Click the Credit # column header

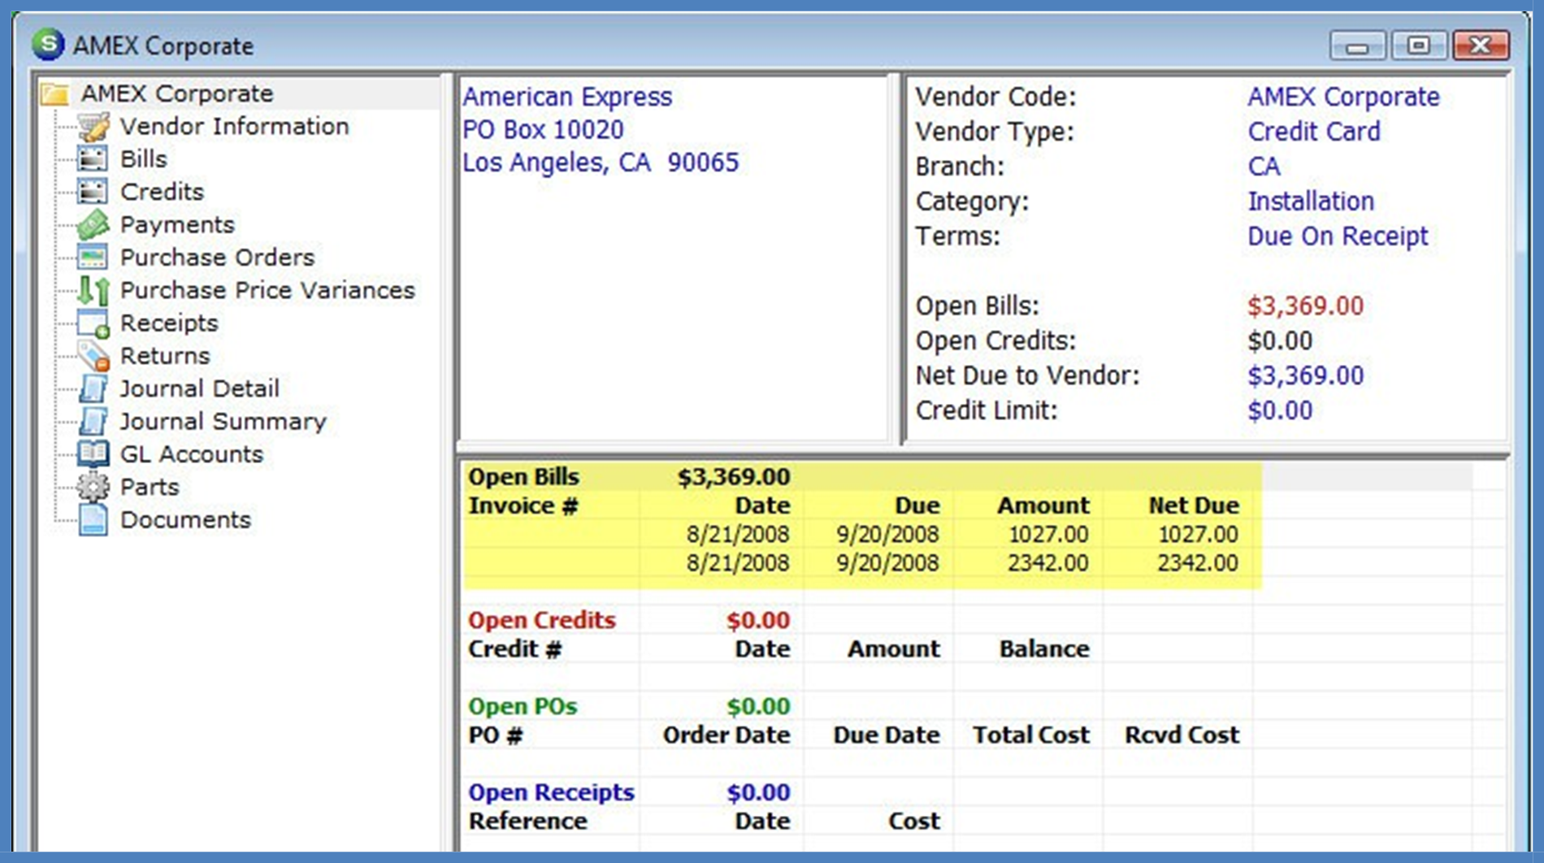[514, 649]
